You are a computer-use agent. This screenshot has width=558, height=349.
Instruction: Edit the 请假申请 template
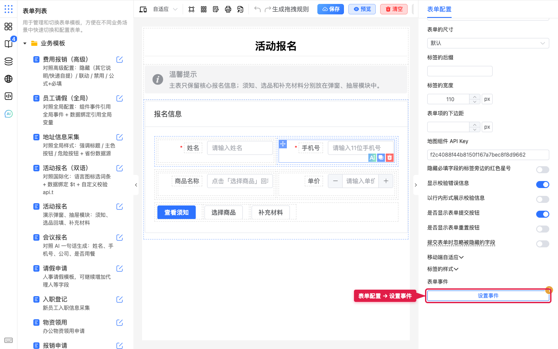click(x=119, y=269)
